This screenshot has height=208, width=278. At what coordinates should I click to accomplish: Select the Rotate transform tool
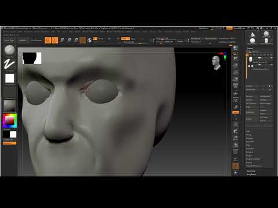click(x=76, y=40)
